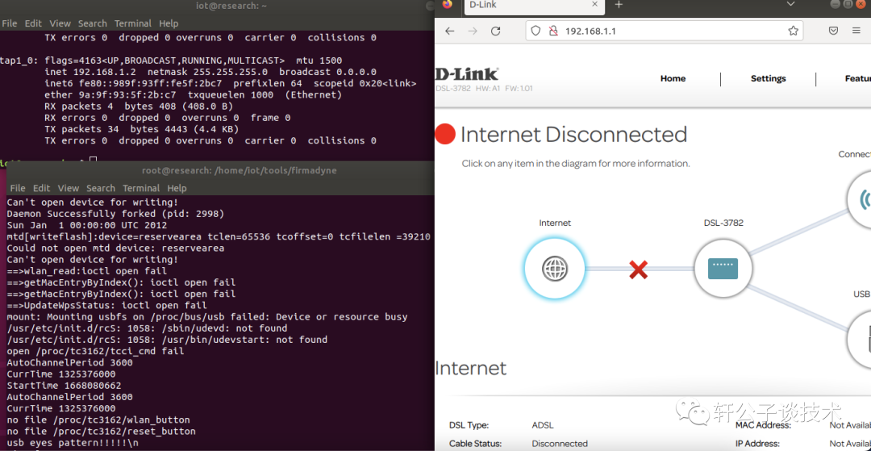Click the USB device icon in diagram
The height and width of the screenshot is (451, 871).
click(x=861, y=340)
